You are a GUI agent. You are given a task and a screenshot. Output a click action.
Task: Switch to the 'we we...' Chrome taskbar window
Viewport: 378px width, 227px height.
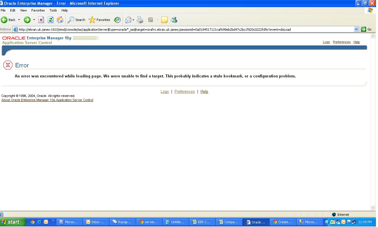coord(149,222)
